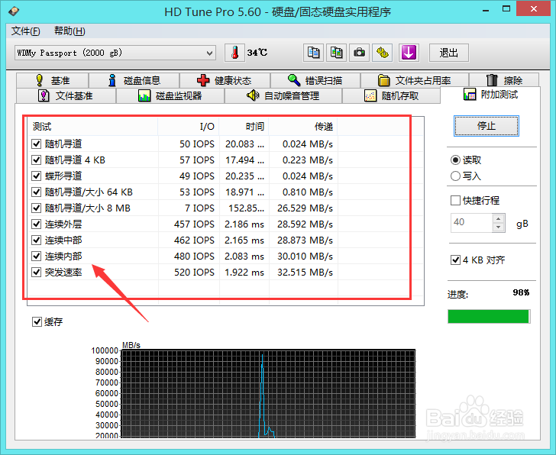Open the 帮助(H) menu

click(69, 31)
